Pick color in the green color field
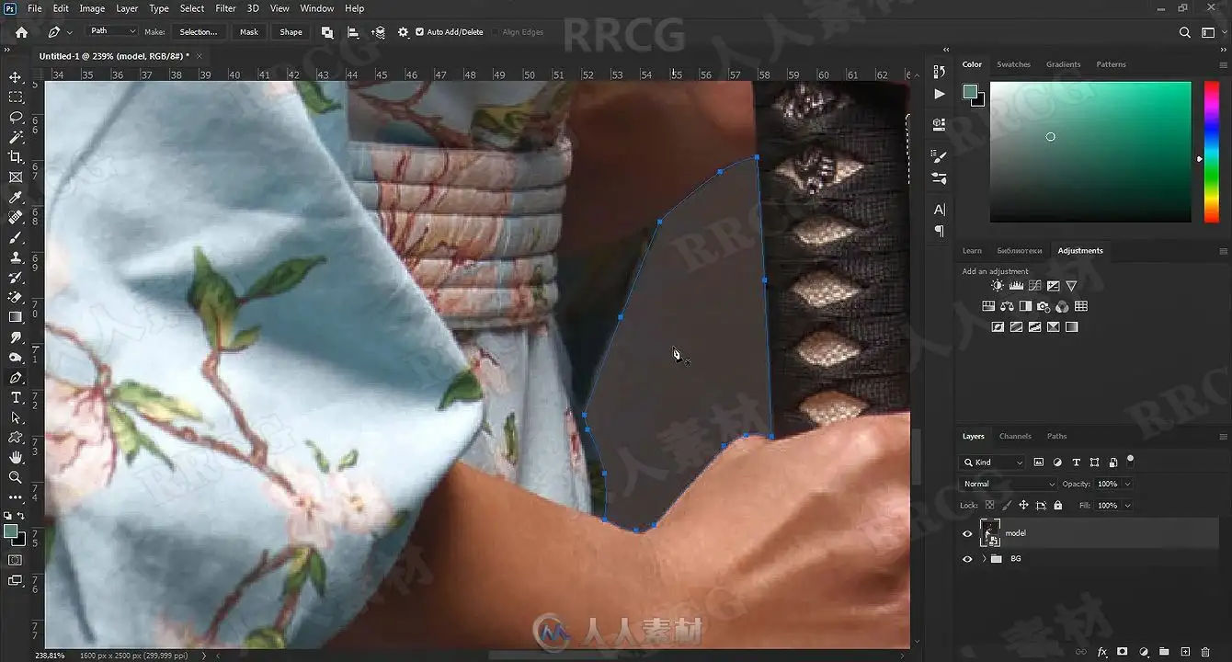Viewport: 1232px width, 662px height. tap(1090, 152)
